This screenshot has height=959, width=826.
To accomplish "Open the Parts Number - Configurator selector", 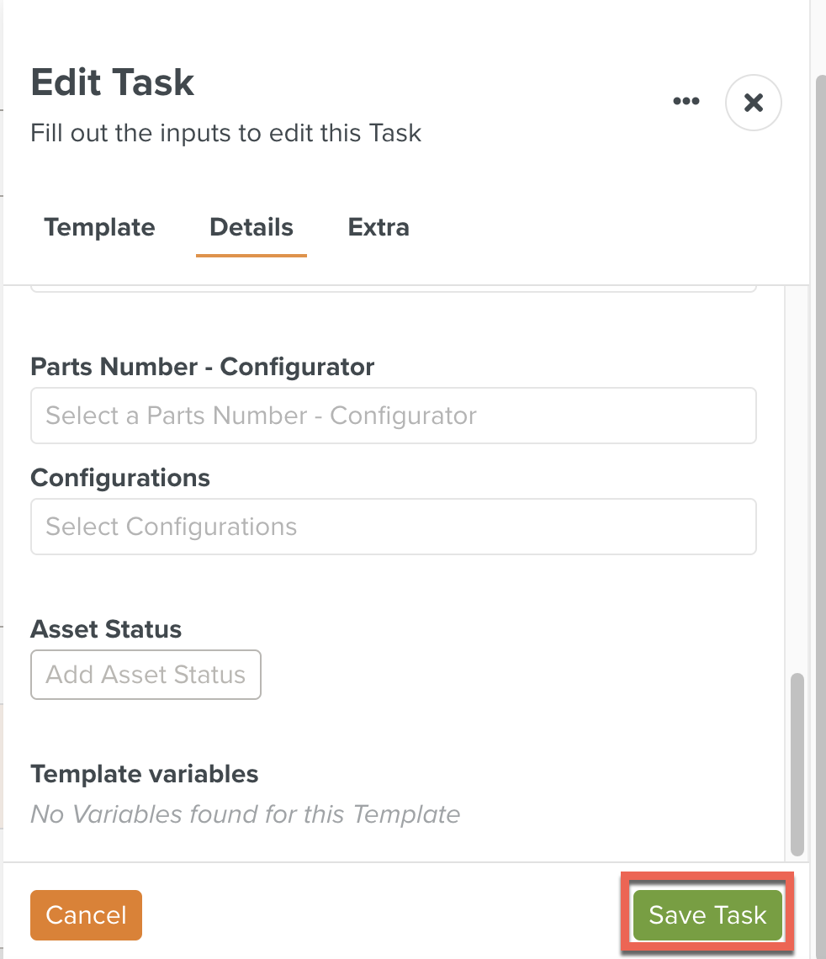I will click(394, 415).
